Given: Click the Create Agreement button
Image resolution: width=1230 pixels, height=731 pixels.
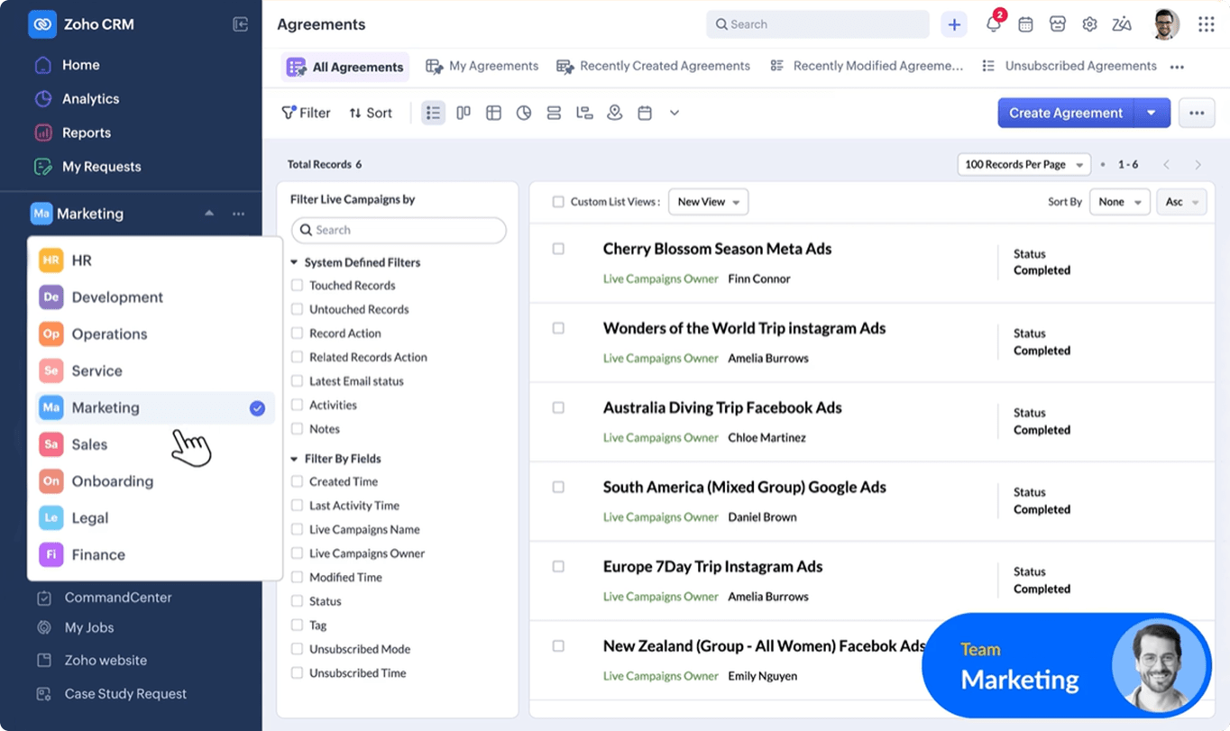Looking at the screenshot, I should [1065, 113].
